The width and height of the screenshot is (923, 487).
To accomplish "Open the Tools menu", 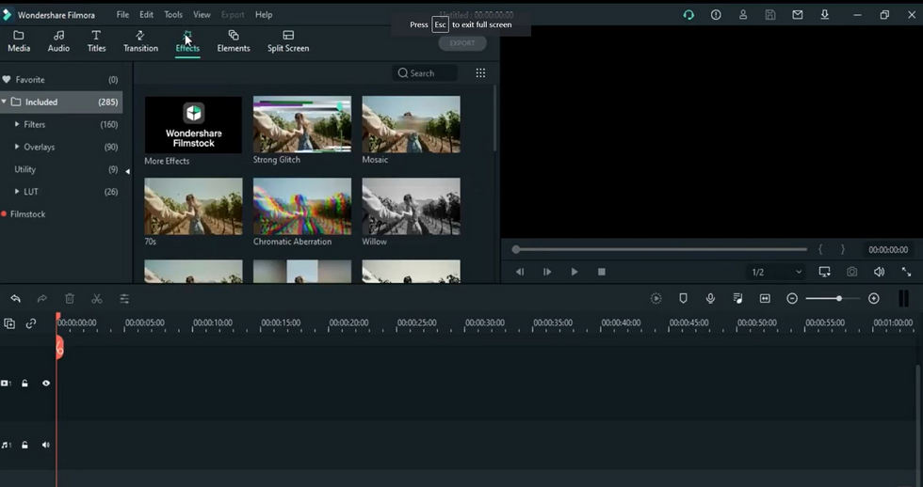I will [x=173, y=15].
